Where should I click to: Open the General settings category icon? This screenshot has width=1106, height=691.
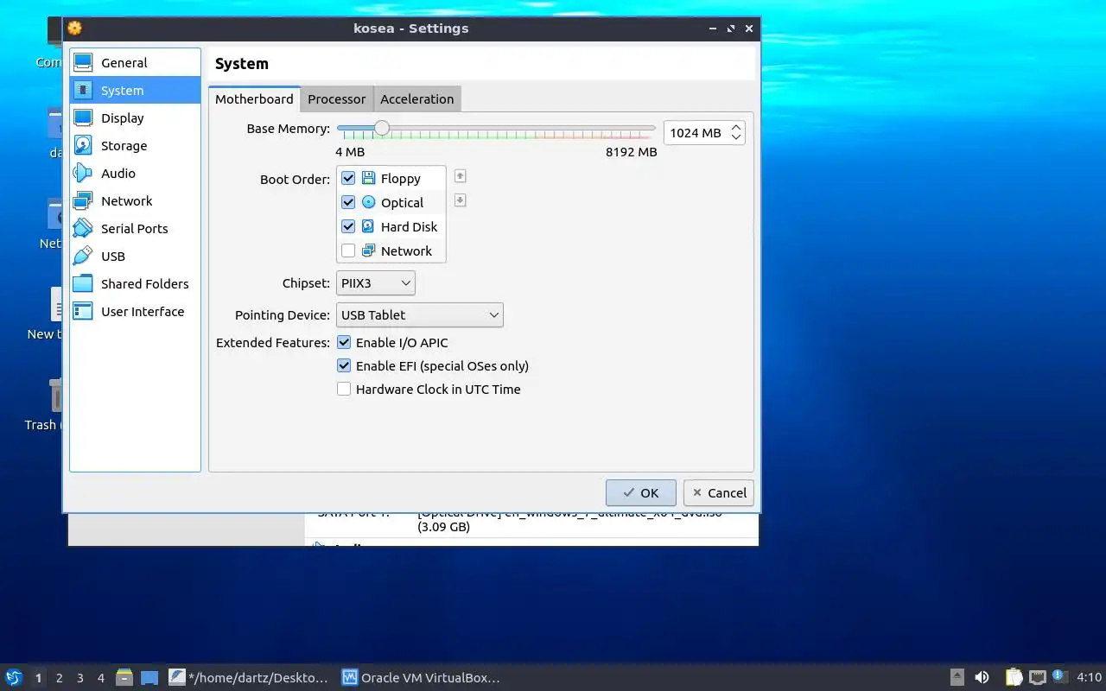click(x=83, y=63)
